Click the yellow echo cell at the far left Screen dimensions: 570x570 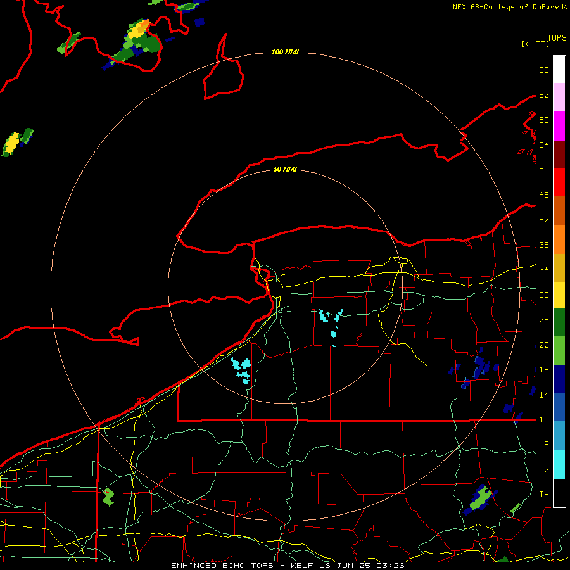[x=11, y=143]
